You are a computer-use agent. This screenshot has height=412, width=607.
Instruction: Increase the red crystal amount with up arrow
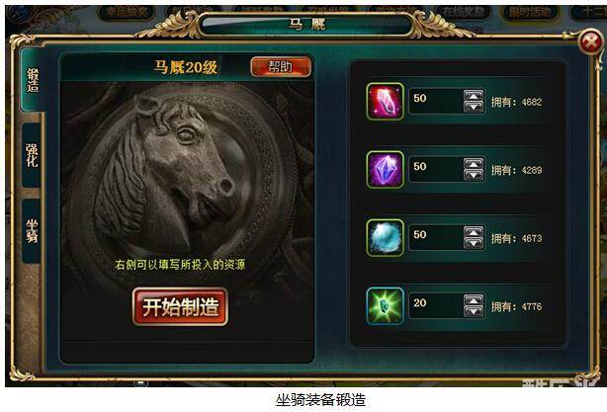point(474,95)
